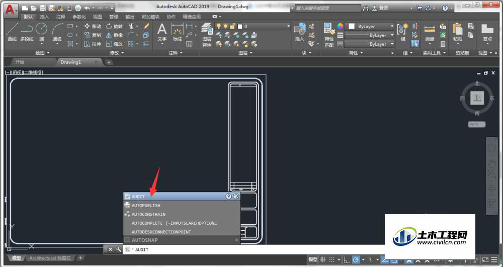Open the linetype ByLayer dropdown
The width and height of the screenshot is (503, 267).
[369, 44]
